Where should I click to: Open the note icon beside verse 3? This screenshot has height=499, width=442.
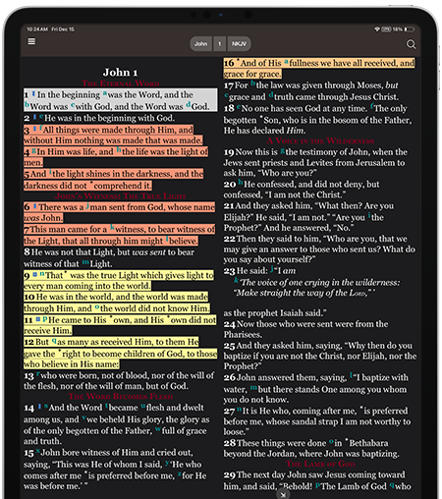click(x=34, y=129)
